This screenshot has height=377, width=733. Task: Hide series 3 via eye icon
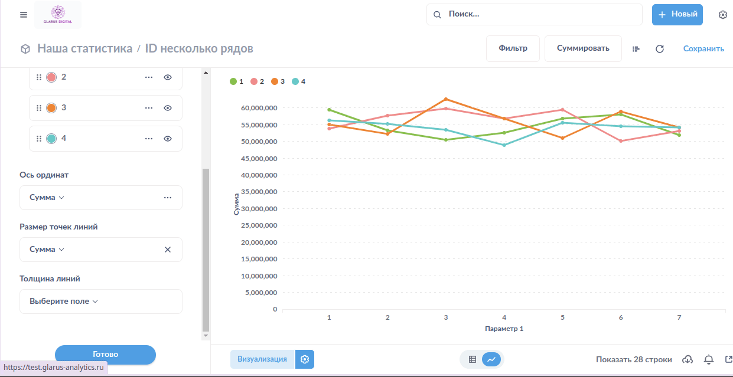(168, 108)
